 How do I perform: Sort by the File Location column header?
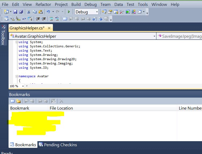click(x=112, y=108)
